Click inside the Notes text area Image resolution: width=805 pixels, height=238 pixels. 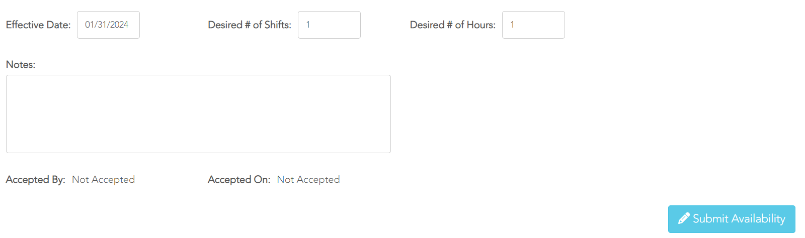pos(198,114)
